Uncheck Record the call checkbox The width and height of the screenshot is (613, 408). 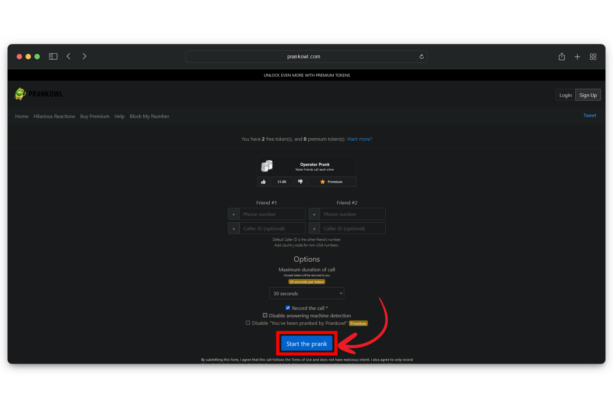coord(288,308)
